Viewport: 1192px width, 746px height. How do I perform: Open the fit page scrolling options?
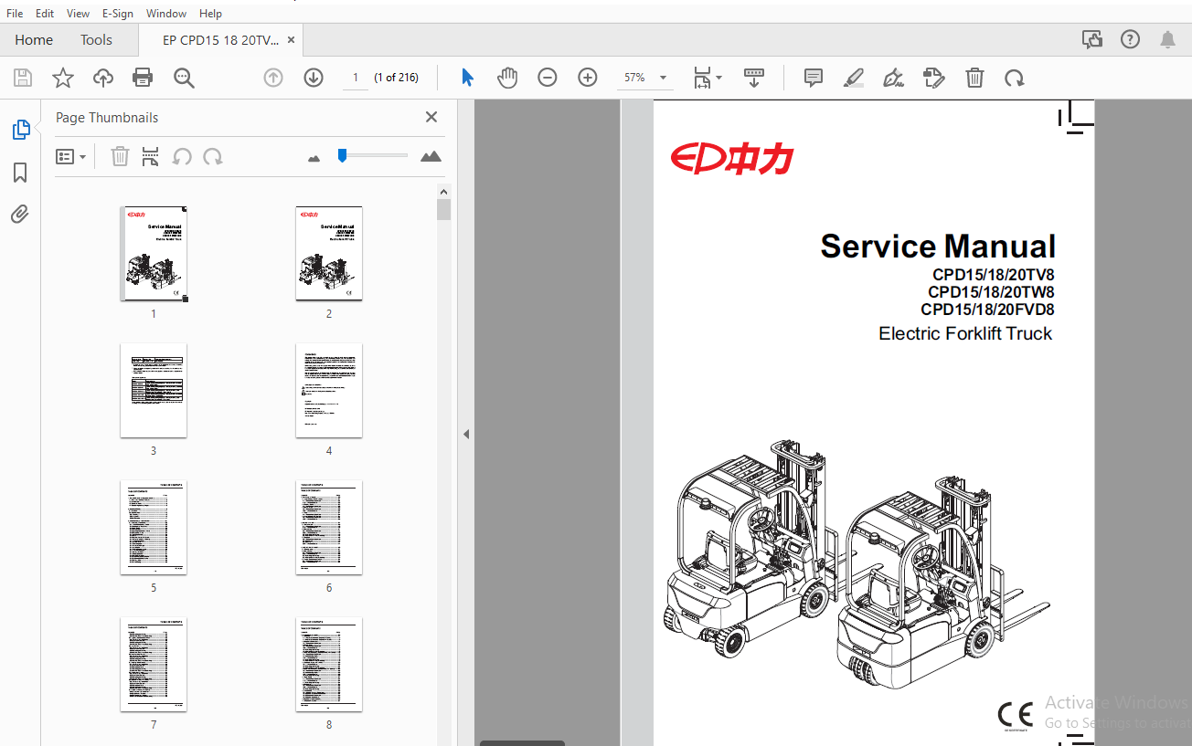coord(707,79)
